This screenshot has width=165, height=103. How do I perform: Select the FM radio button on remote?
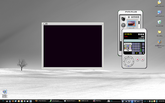pos(128,50)
